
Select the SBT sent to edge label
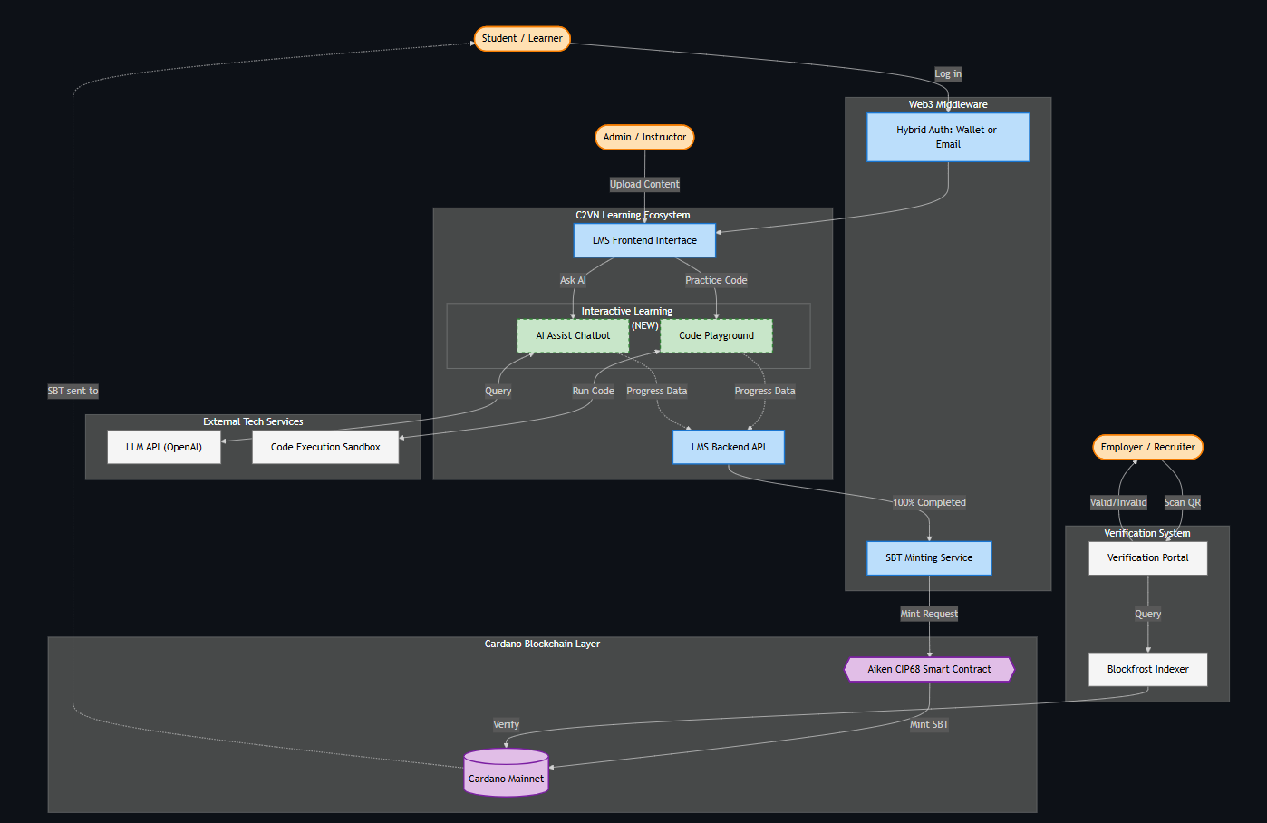point(73,392)
